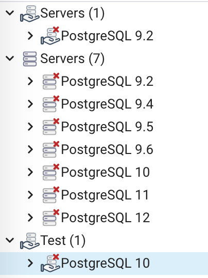The height and width of the screenshot is (278, 208).
Task: Click the shared Servers (1) group icon
Action: (x=29, y=13)
